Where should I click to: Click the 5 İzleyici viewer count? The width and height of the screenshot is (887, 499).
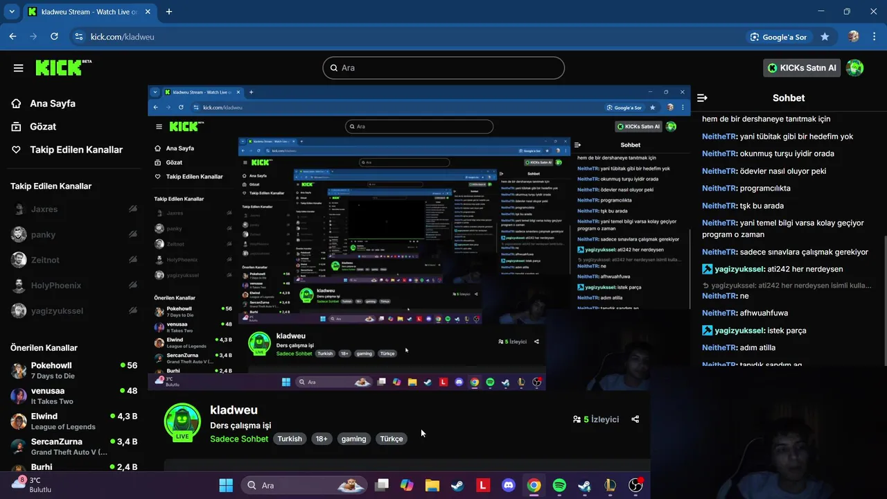click(596, 419)
